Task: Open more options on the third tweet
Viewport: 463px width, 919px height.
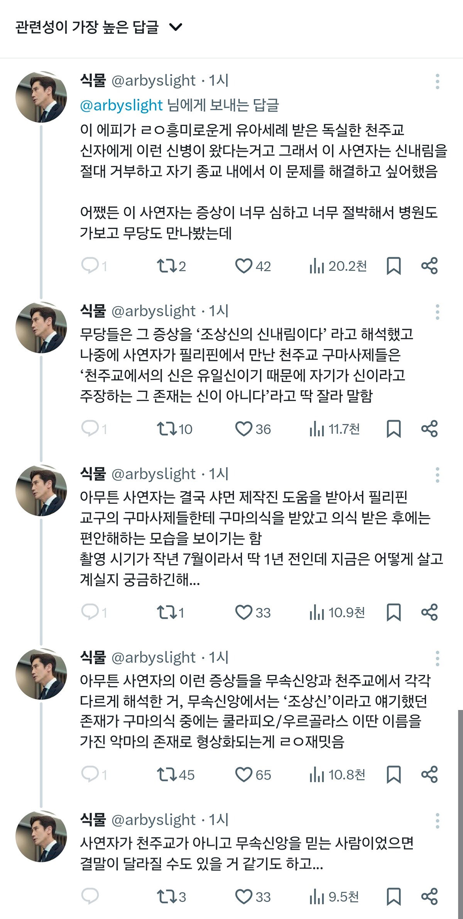Action: click(x=437, y=475)
